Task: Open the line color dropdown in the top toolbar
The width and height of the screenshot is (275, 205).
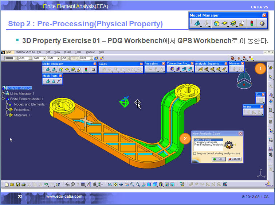Action: (16, 58)
